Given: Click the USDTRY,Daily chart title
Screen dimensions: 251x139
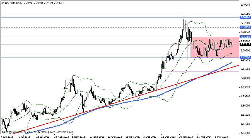Looking at the screenshot, I should click(14, 3).
